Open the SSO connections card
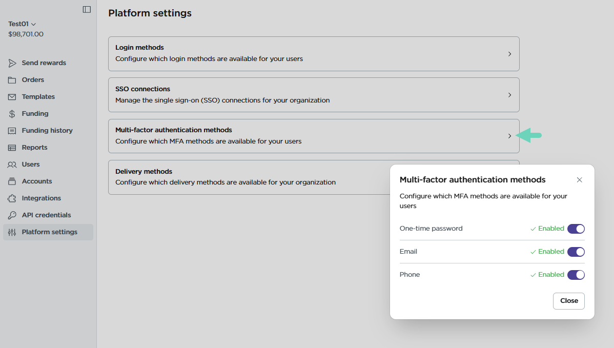 point(314,95)
